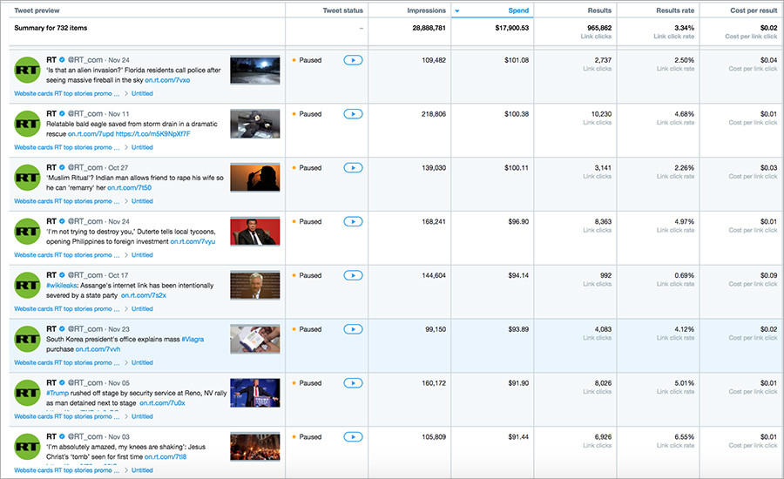Resume the paused South Korea Viagra tweet

pos(353,329)
